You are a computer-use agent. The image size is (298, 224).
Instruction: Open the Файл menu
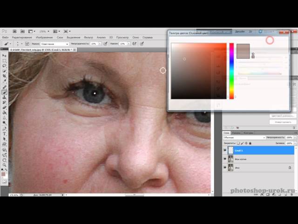5,37
